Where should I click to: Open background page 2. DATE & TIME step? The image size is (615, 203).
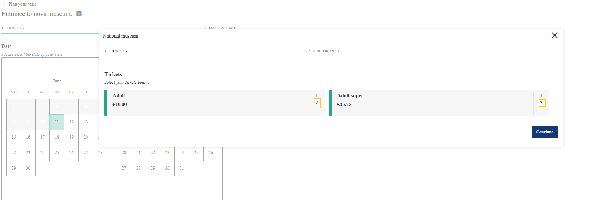[x=221, y=28]
